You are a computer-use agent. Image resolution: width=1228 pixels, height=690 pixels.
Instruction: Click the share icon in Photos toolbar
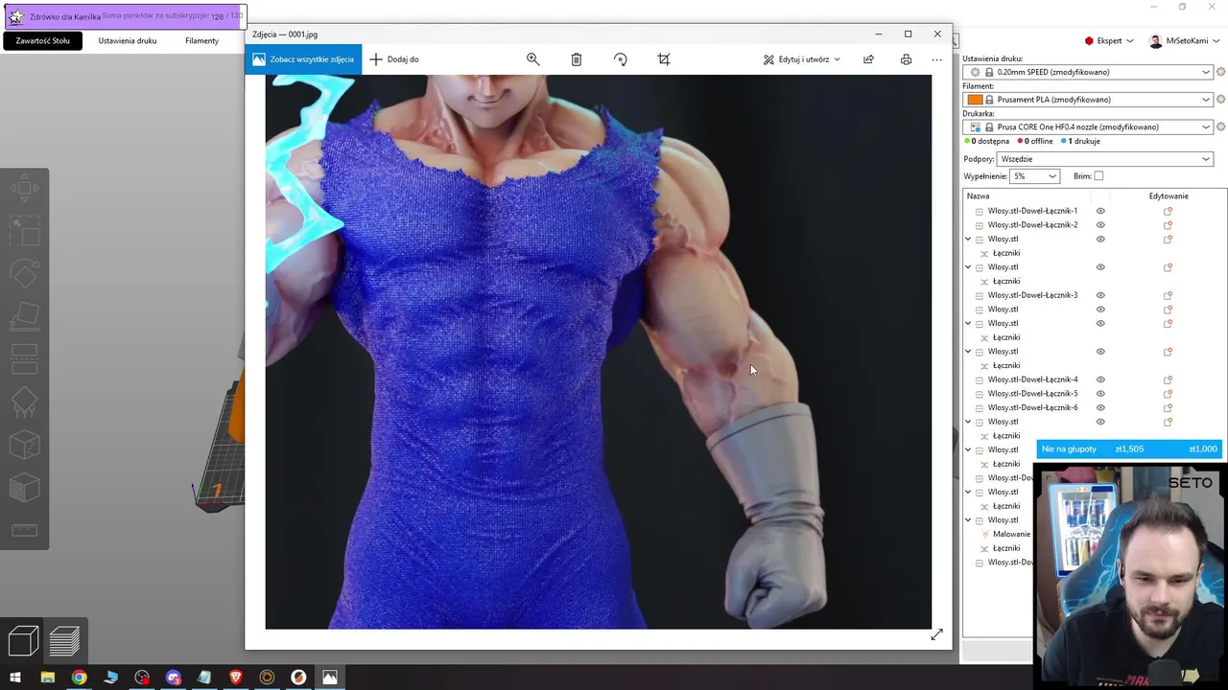[868, 59]
